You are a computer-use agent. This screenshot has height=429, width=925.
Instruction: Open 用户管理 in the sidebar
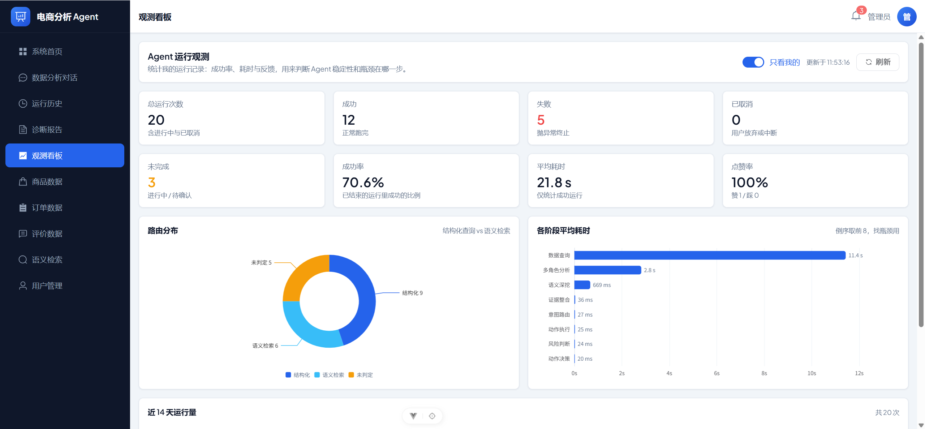pos(65,286)
